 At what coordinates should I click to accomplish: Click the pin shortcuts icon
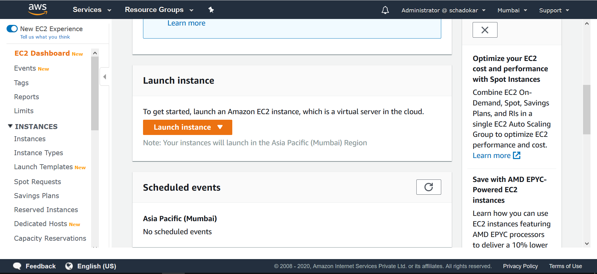click(211, 10)
